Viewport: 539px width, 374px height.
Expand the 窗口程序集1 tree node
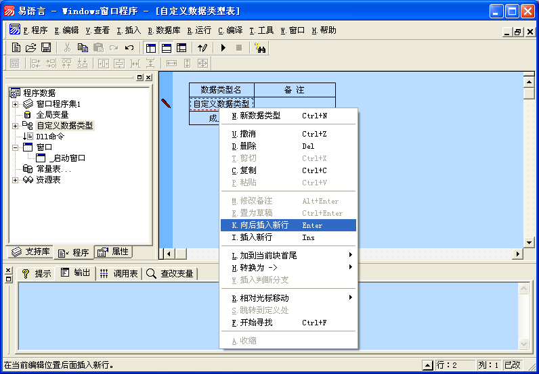(15, 104)
